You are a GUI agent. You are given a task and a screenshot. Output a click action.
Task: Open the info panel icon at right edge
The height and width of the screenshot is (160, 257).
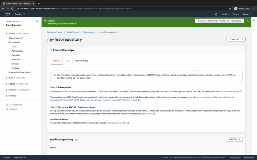point(254,20)
